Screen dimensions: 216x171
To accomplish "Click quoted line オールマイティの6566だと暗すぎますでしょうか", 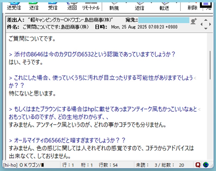I will tap(67, 140).
